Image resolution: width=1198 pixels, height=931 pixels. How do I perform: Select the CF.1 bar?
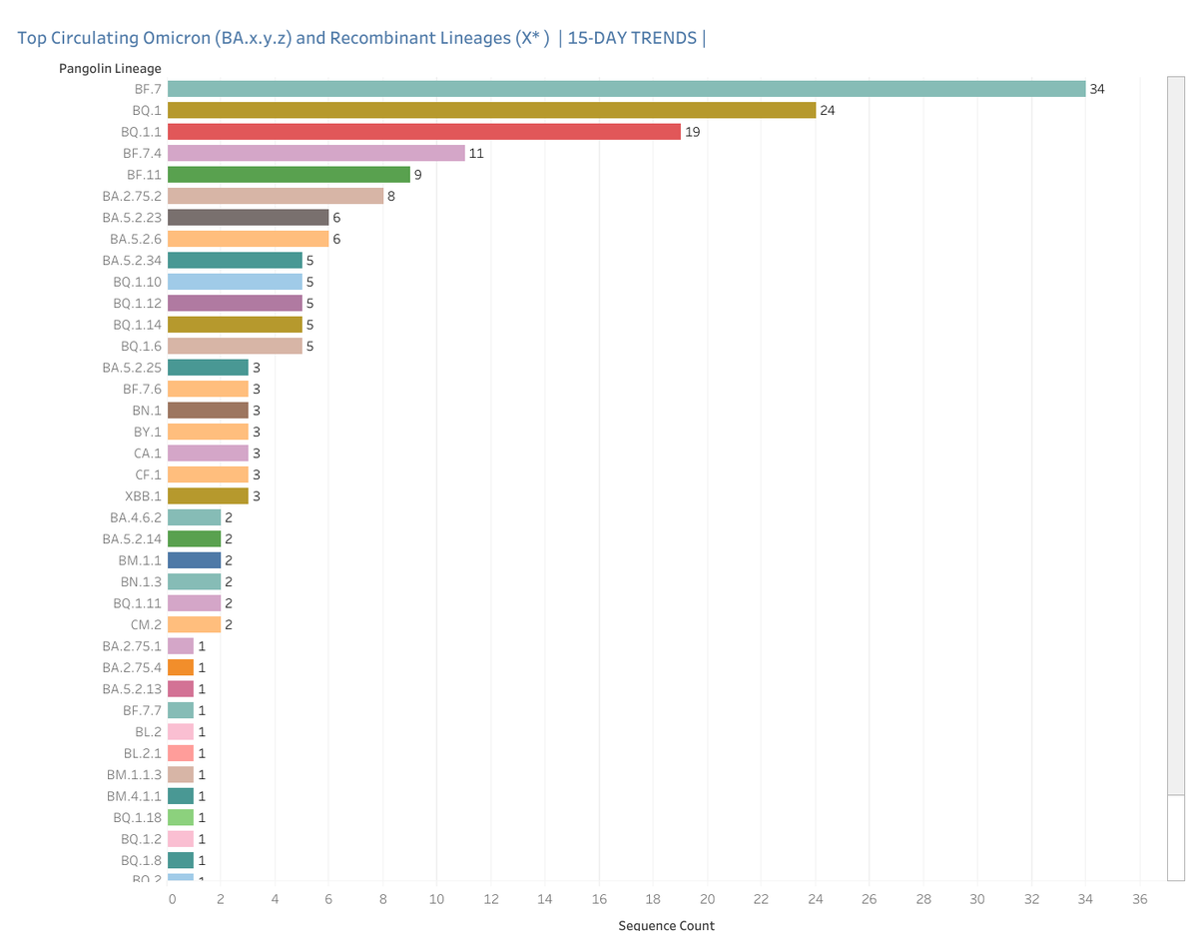coord(208,474)
